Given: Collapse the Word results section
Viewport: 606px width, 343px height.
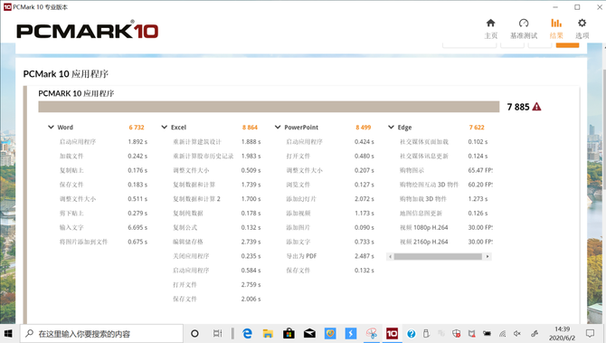Looking at the screenshot, I should tap(51, 128).
